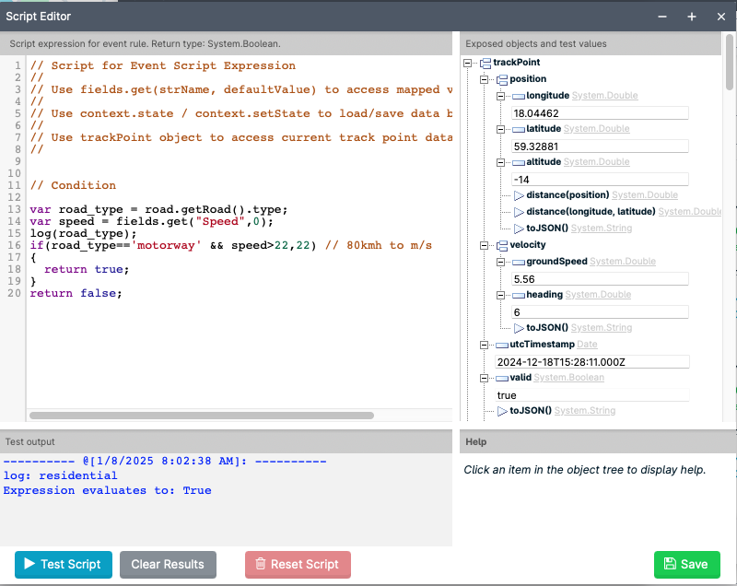Collapse the latitude node
Screen dimensions: 737x586
500,129
